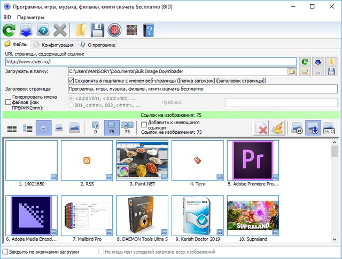Toggle the save to subfolder checkbox

[72, 80]
